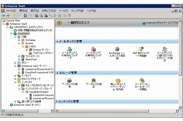The width and height of the screenshot is (183, 121).
Task: Select the グループ化されていないサーバー node
Action: pyautogui.click(x=39, y=85)
